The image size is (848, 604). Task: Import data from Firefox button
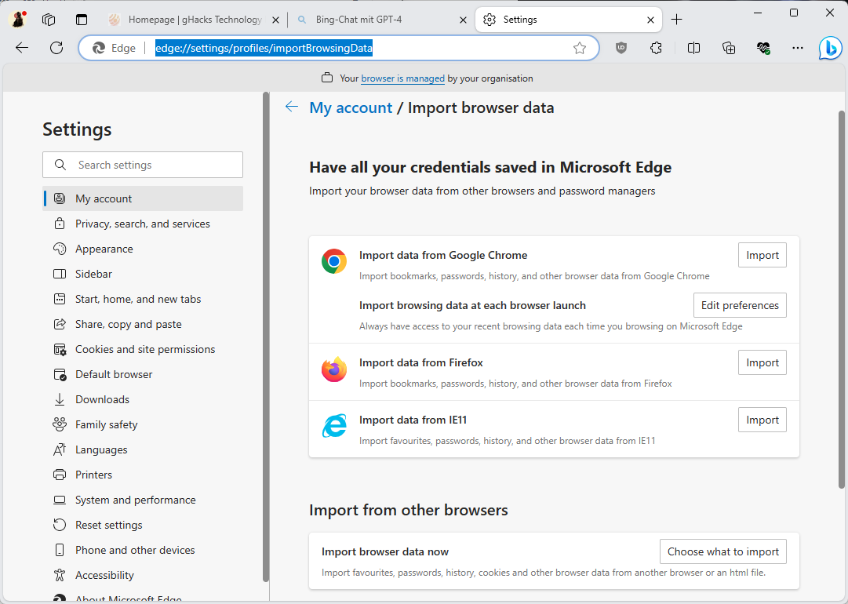pos(762,363)
